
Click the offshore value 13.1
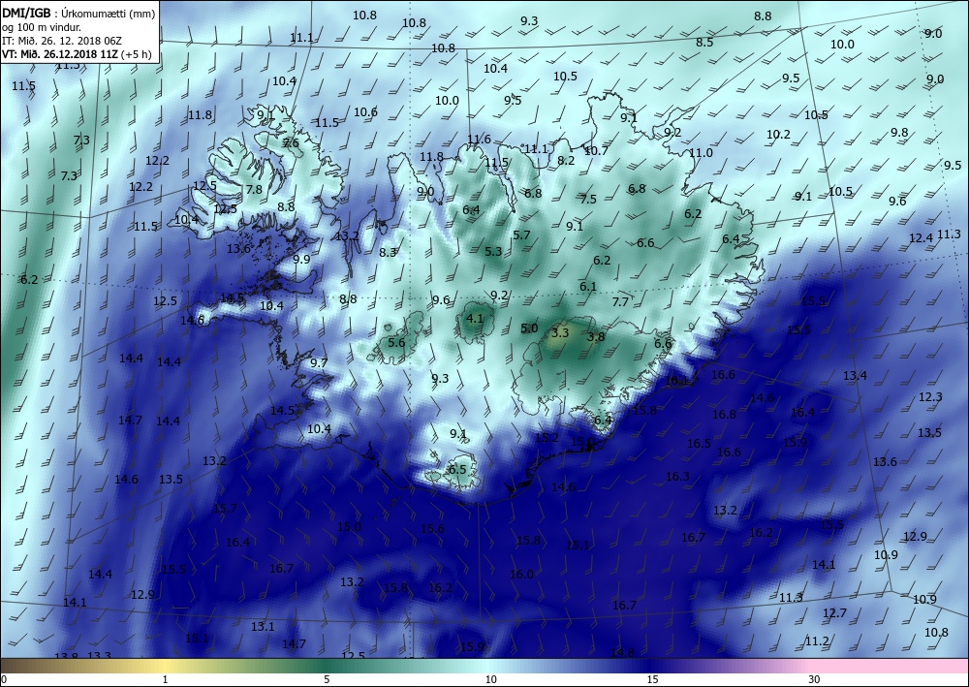point(263,627)
